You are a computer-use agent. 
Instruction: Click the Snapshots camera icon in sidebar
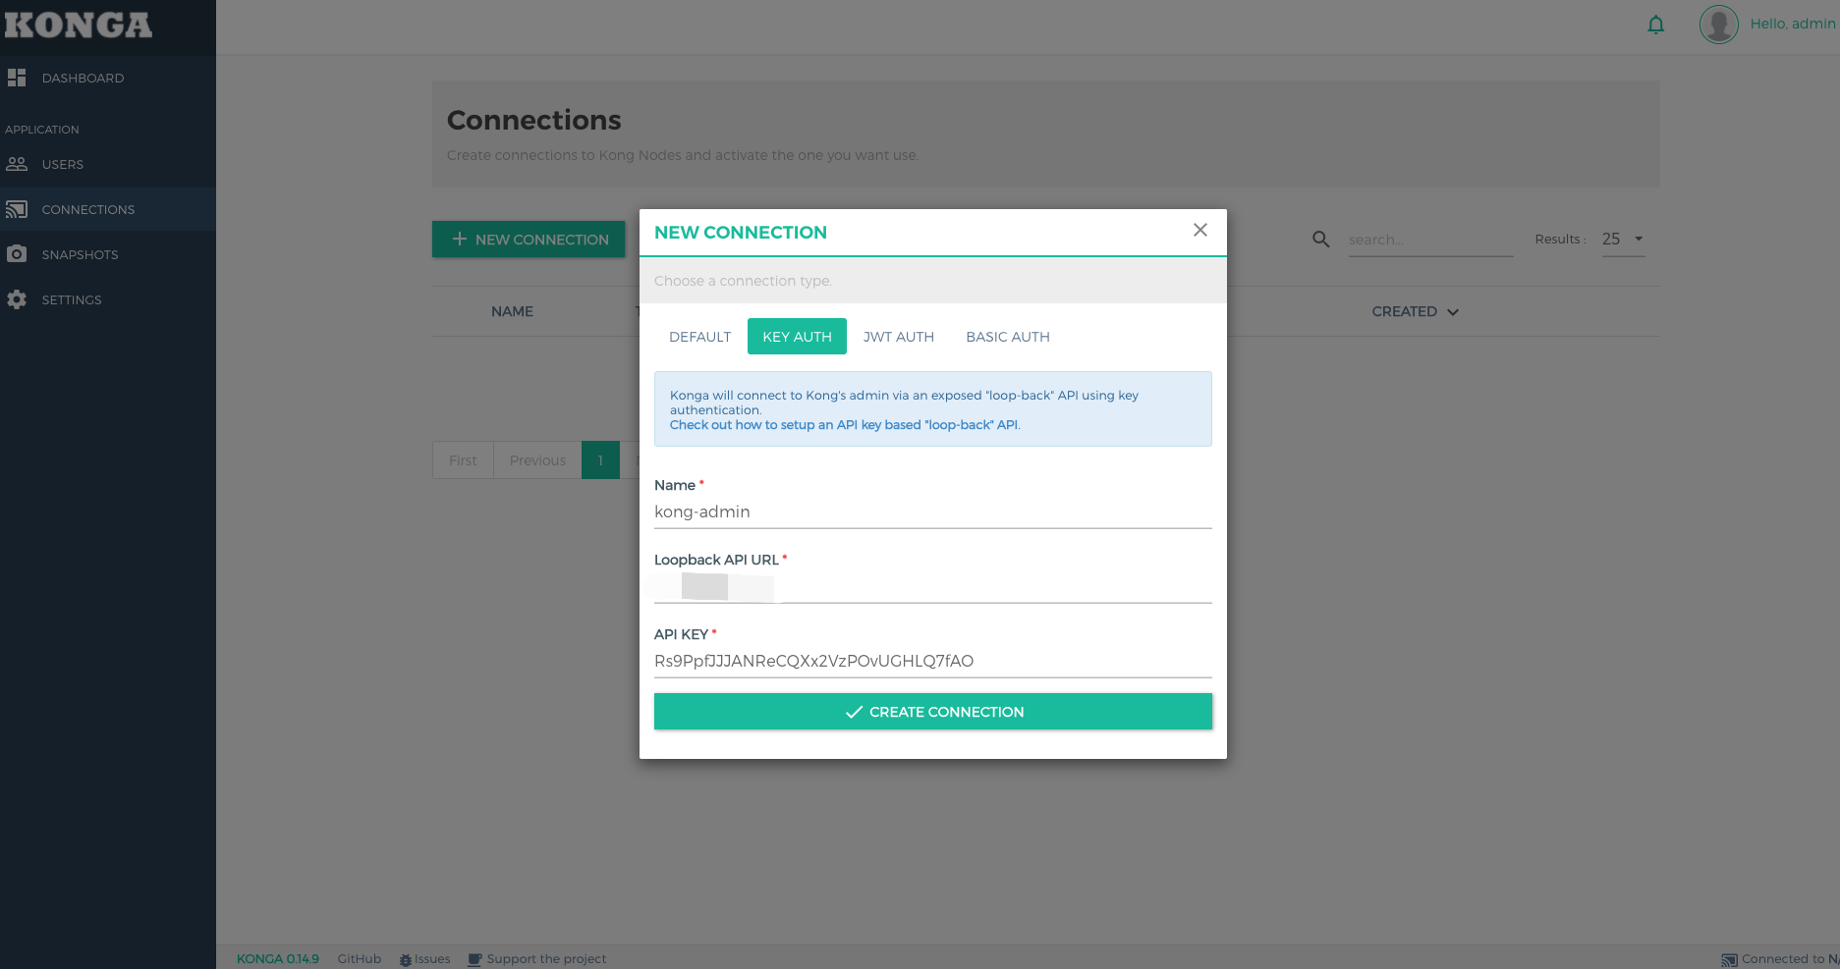click(17, 254)
